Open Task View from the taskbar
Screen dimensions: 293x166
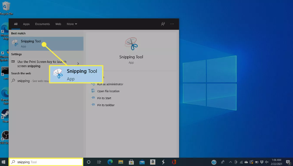pos(99,162)
